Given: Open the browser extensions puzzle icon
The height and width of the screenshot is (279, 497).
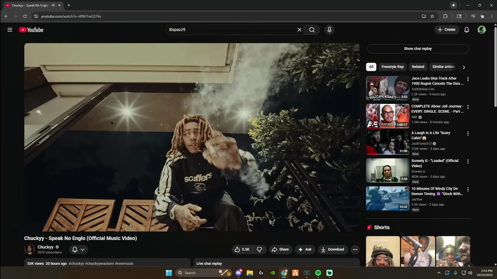Looking at the screenshot, I should pos(445,16).
